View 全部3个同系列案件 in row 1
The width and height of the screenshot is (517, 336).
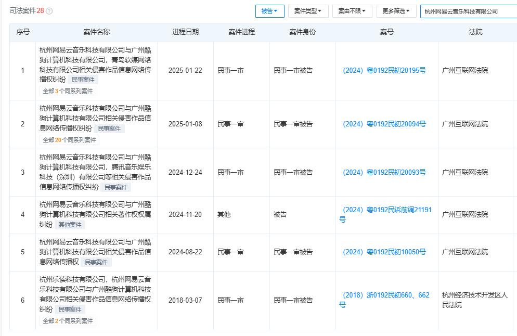tap(68, 91)
